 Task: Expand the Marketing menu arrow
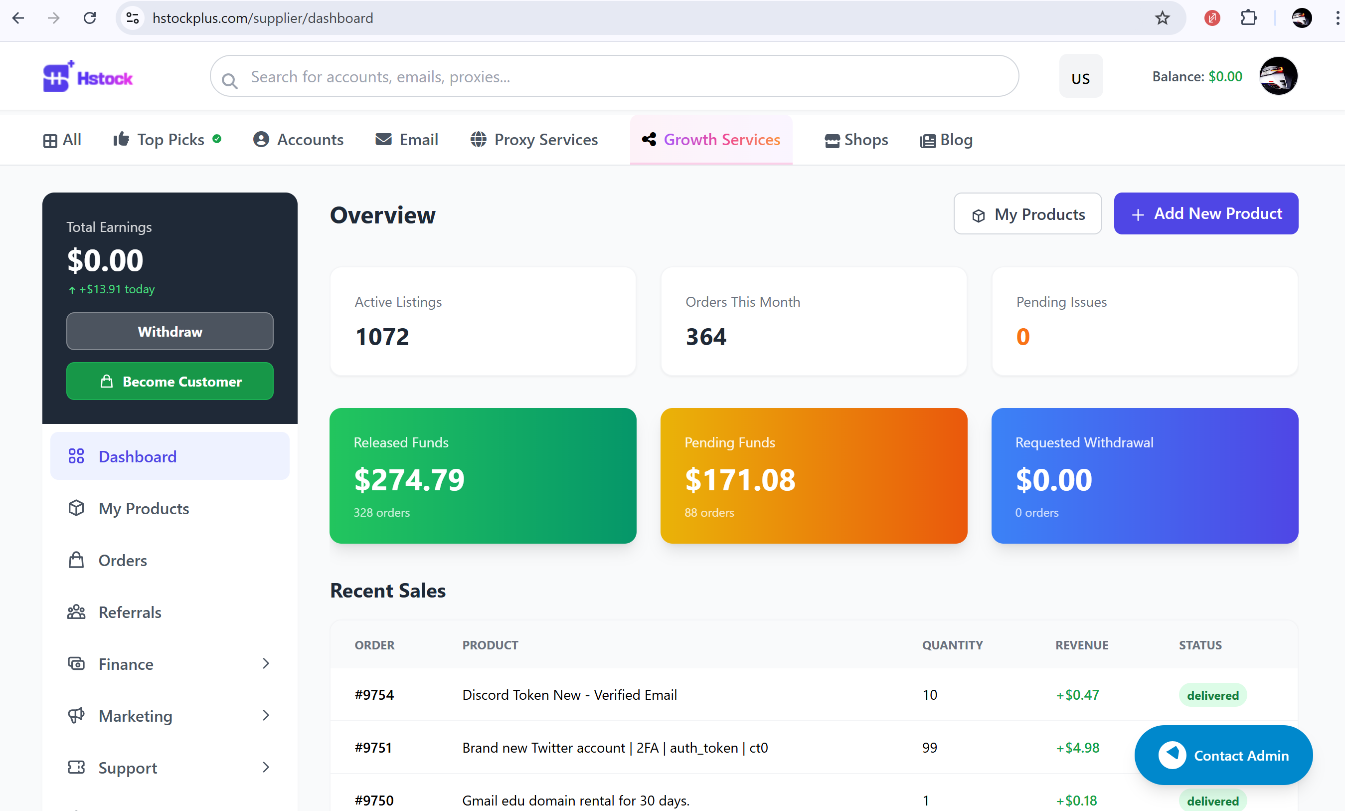point(266,715)
